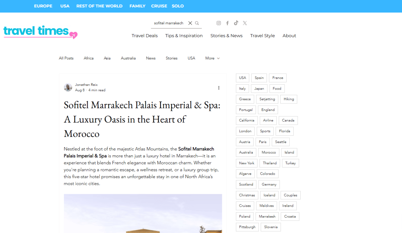Click the EUROPE link in top bar
402x233 pixels.
(x=43, y=6)
